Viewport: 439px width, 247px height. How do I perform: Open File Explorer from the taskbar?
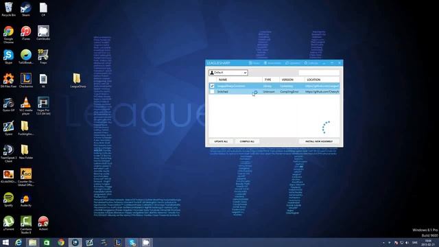33,242
